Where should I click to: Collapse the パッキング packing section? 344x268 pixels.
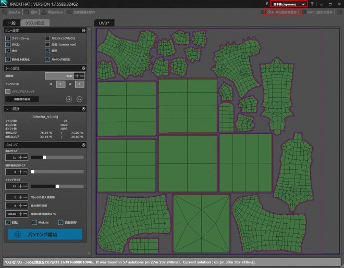click(x=83, y=145)
